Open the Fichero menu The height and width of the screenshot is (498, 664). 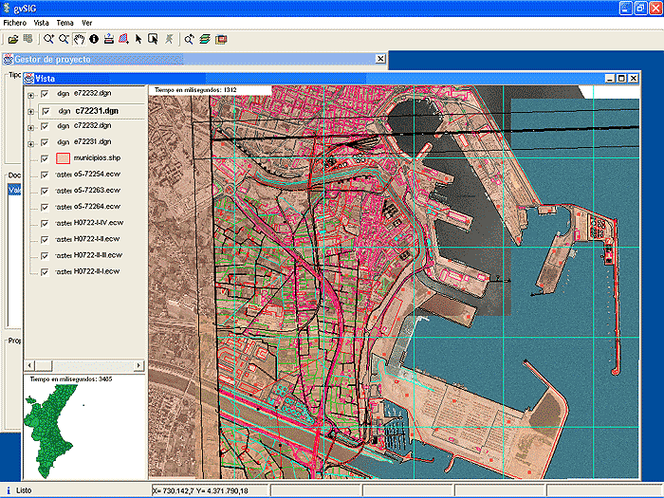(14, 22)
